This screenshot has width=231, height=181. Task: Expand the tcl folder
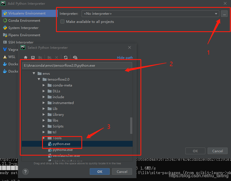(x=43, y=132)
